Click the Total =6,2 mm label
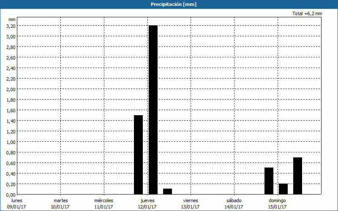 tap(307, 14)
